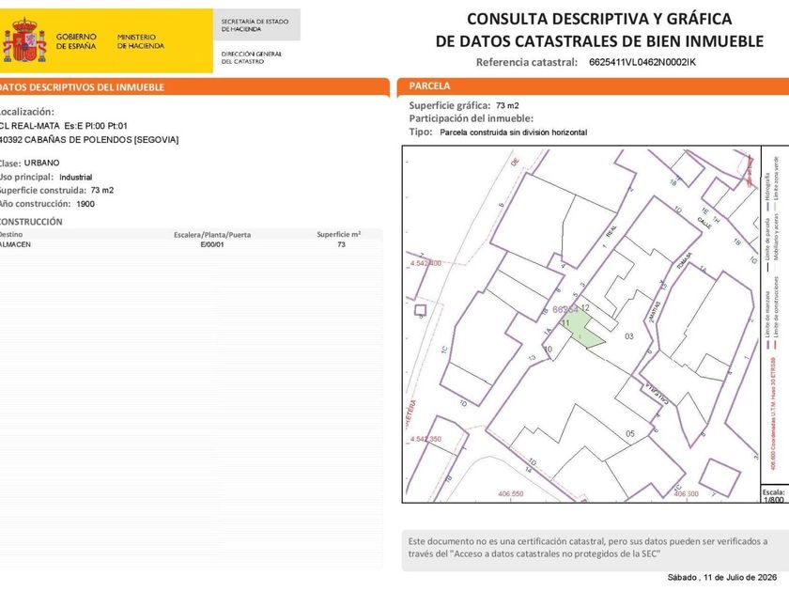This screenshot has width=789, height=592.
Task: Click parcel number 05 on the map
Action: click(x=630, y=433)
